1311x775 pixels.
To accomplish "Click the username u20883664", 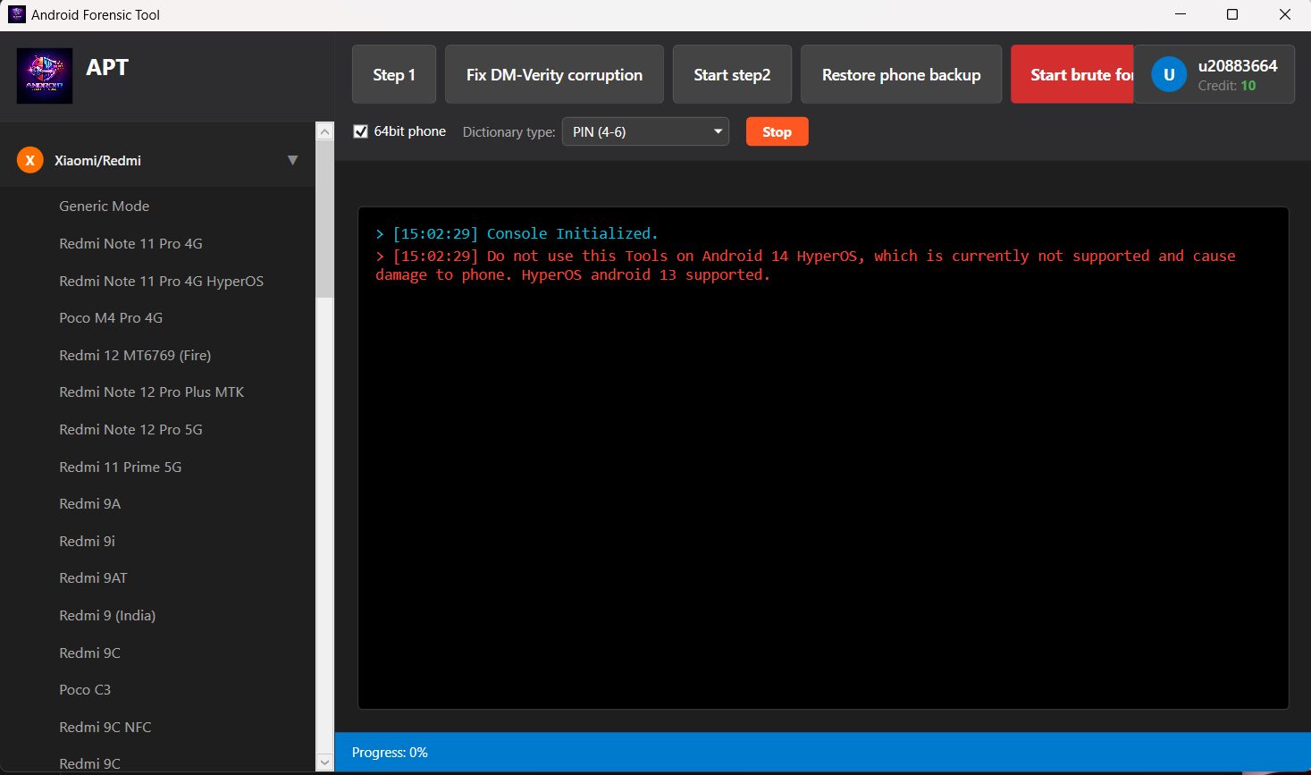I will tap(1238, 65).
